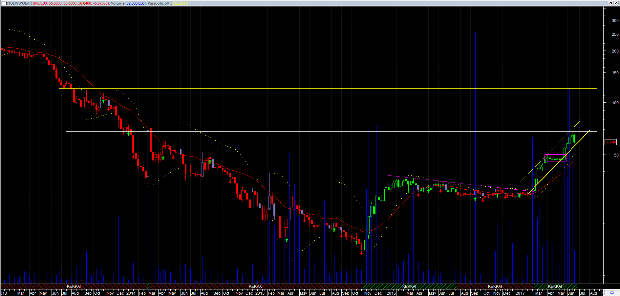This screenshot has width=620, height=296.
Task: Click the 2015 label on the date axis
Action: click(x=260, y=293)
